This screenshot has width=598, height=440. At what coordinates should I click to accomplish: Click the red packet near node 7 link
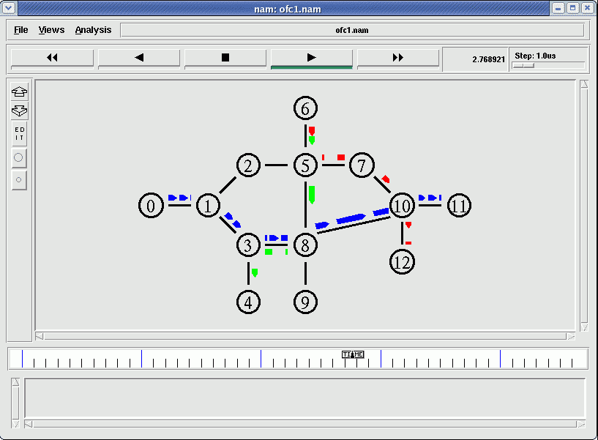pos(386,179)
